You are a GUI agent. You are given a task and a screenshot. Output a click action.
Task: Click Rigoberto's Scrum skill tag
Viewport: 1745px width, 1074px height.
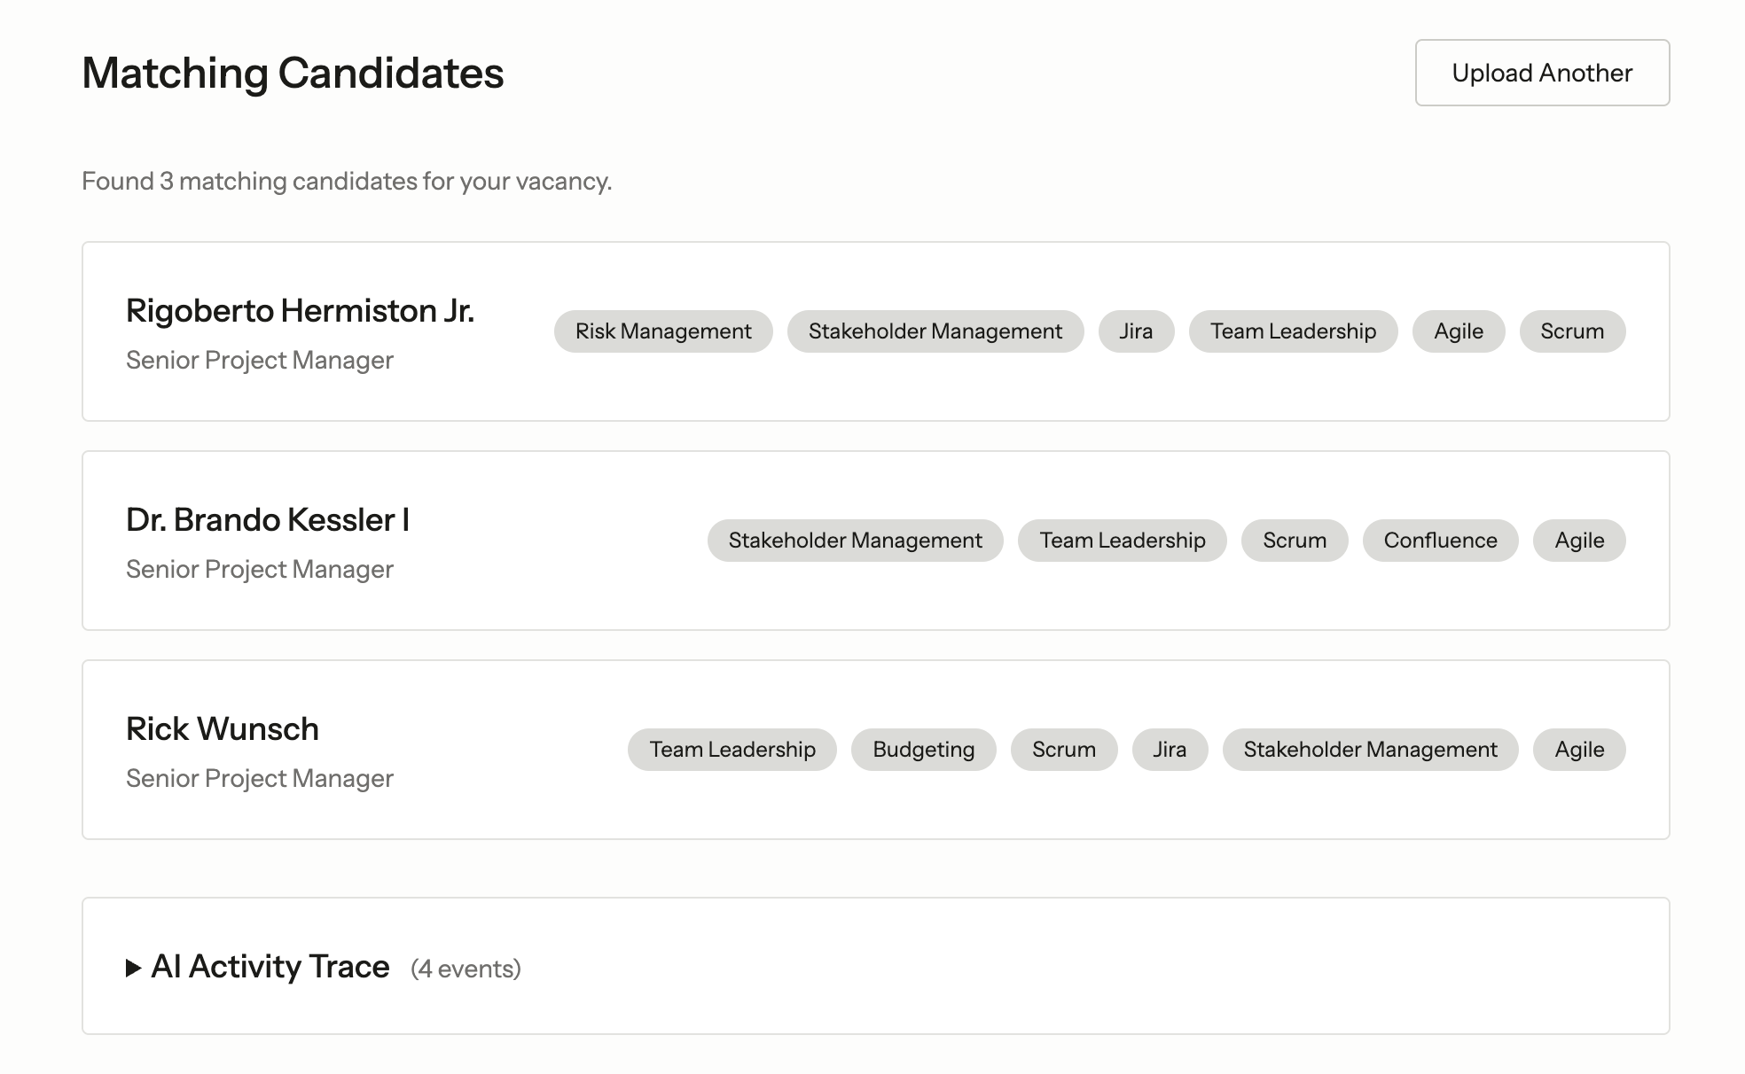click(x=1572, y=331)
